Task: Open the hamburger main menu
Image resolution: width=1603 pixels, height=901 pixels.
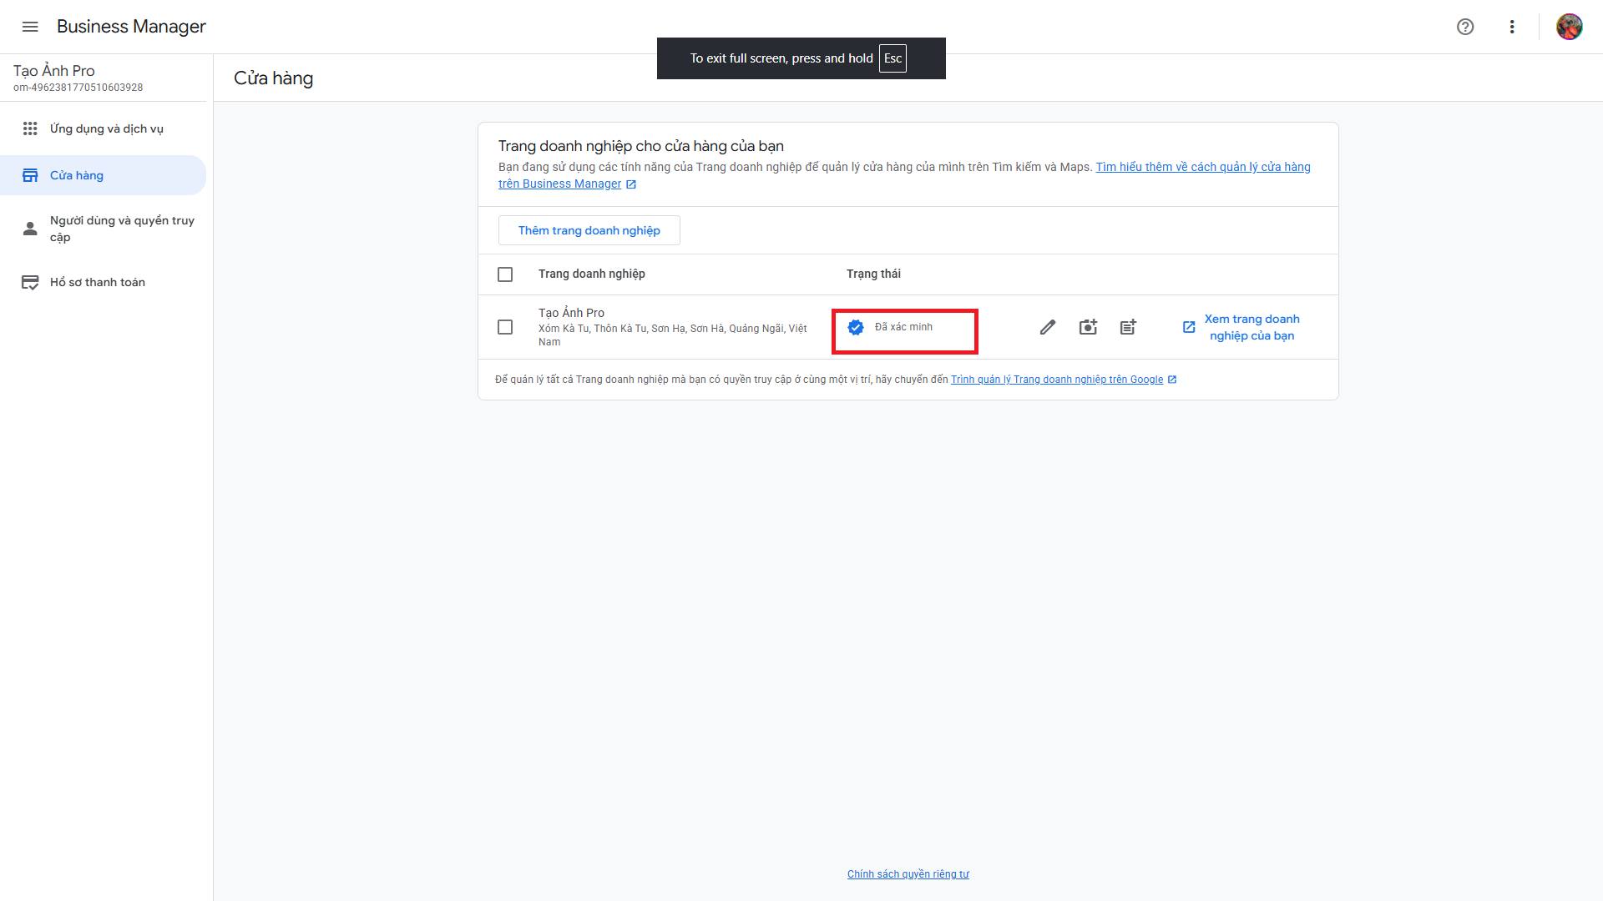Action: pos(30,27)
